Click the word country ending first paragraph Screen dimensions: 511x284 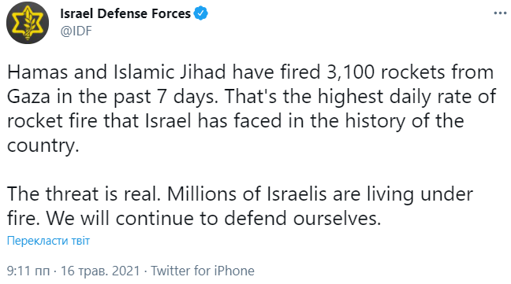[x=43, y=146]
